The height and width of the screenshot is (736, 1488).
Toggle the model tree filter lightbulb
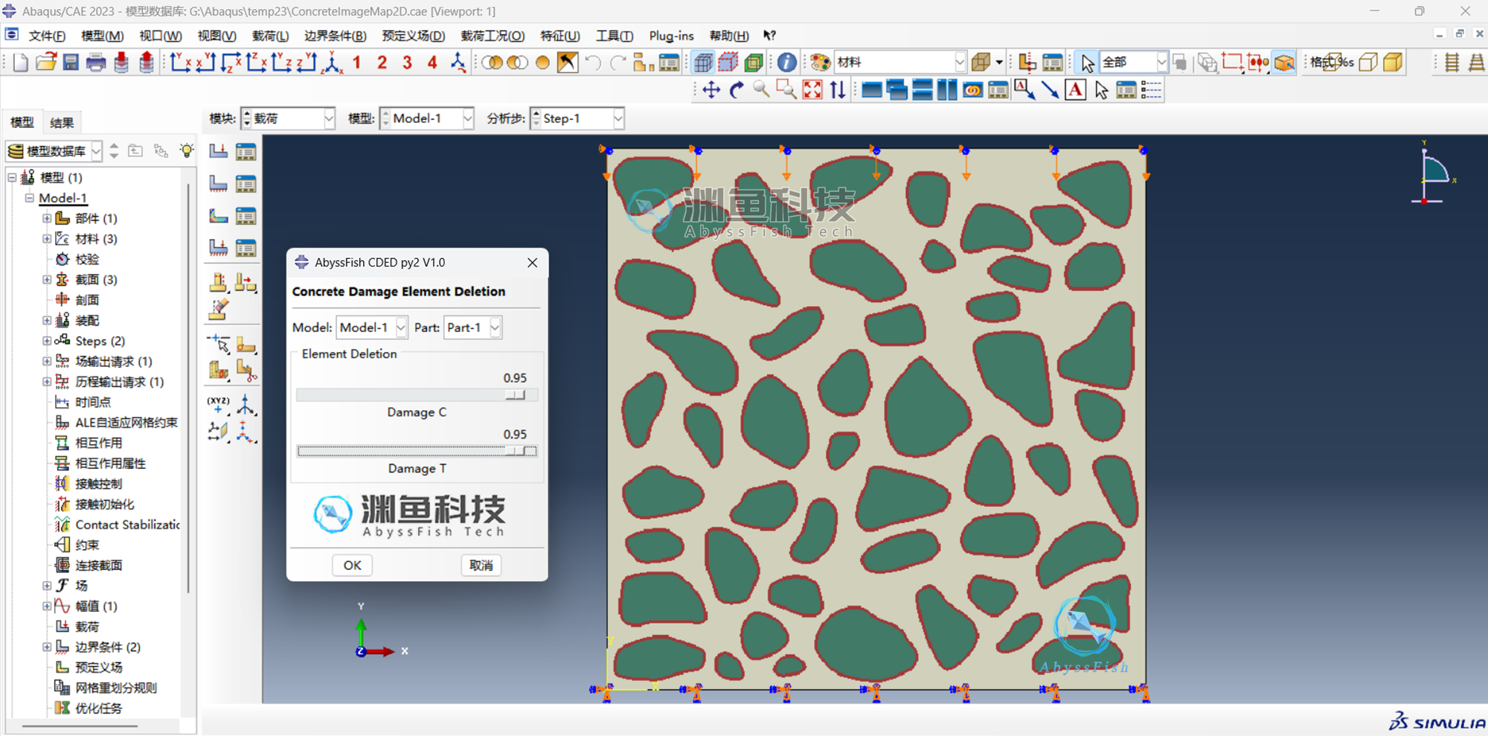[x=186, y=151]
